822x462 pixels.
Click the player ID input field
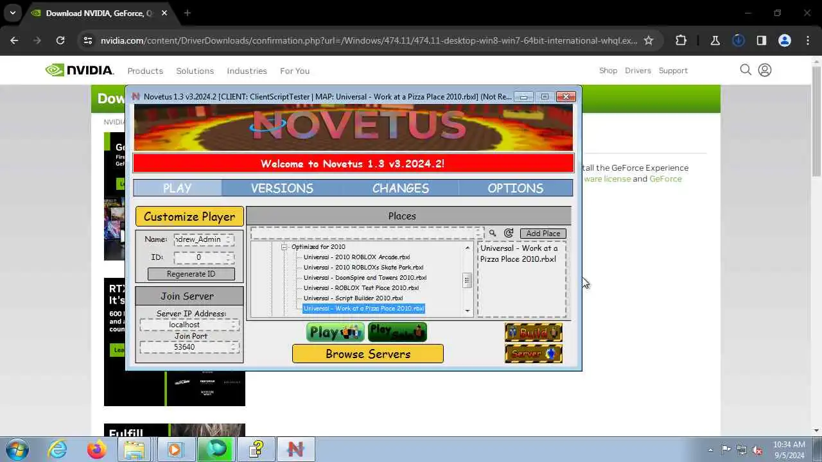tap(204, 257)
